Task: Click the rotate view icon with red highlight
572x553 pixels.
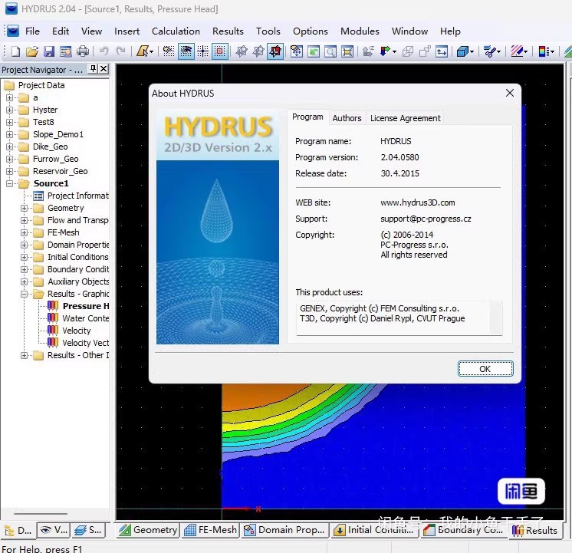Action: point(275,51)
